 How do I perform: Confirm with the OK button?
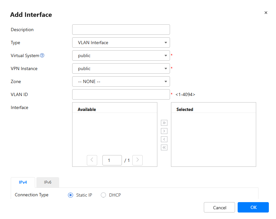253,207
